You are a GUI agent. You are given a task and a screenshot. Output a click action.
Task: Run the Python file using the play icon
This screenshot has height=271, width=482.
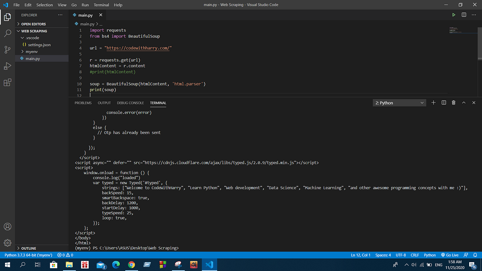point(454,15)
